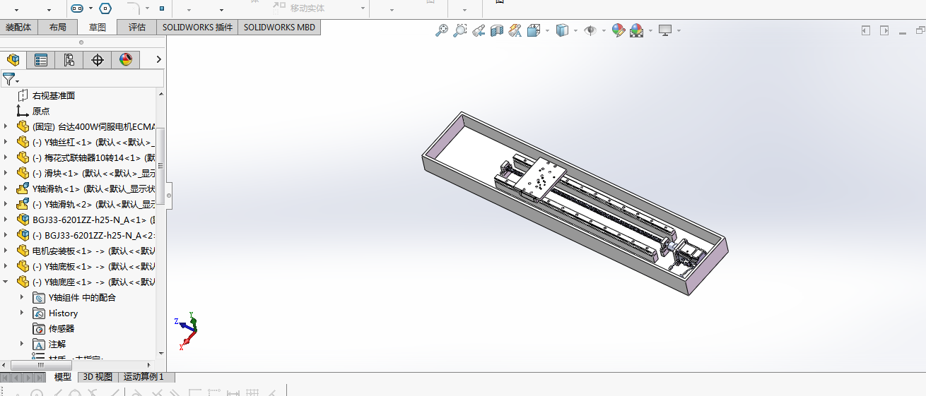Click the feature tree scroll-down arrow

point(161,353)
